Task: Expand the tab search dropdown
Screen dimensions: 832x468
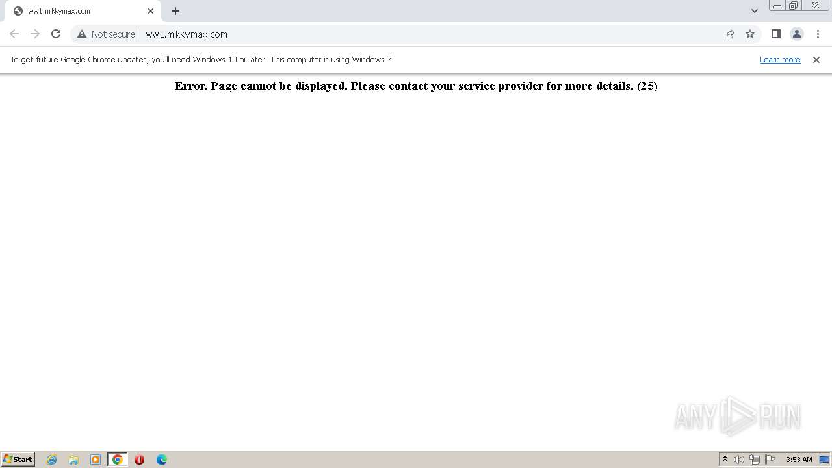Action: click(754, 11)
